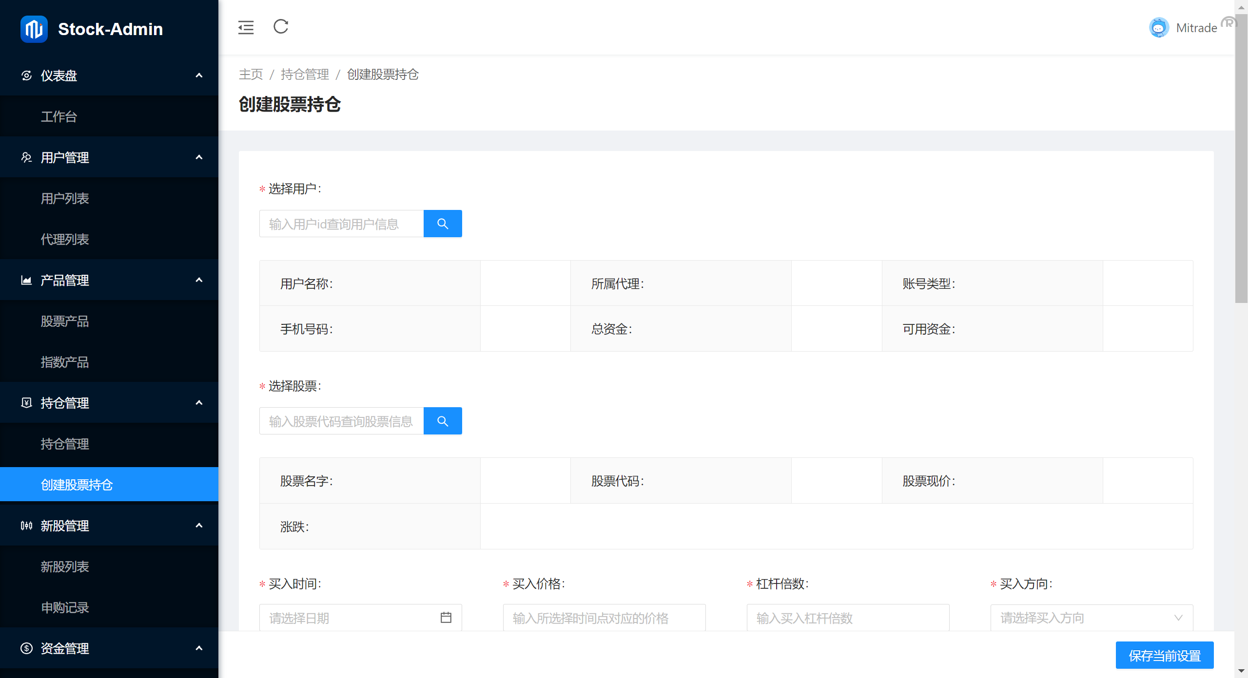Click search icon for user lookup
This screenshot has width=1248, height=678.
tap(443, 224)
